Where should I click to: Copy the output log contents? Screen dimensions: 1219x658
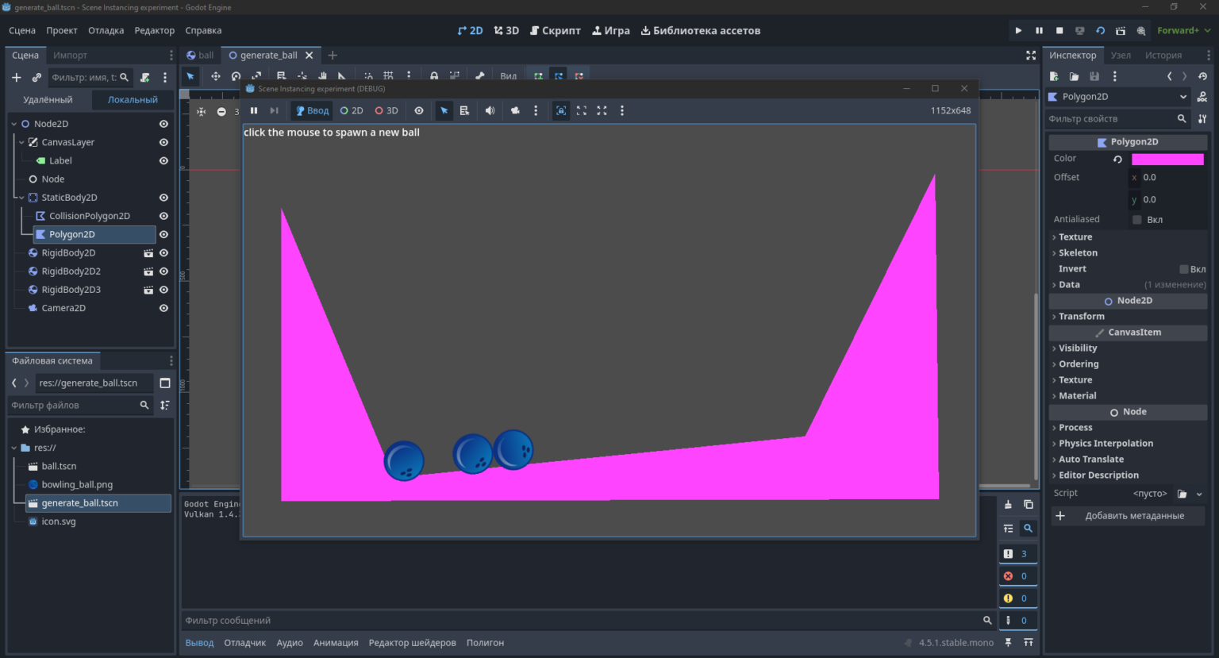pos(1029,504)
